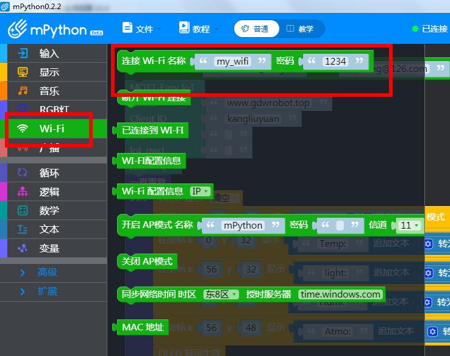Open the 教程 tutorial menu
Screen dimensions: 450x356
click(199, 29)
